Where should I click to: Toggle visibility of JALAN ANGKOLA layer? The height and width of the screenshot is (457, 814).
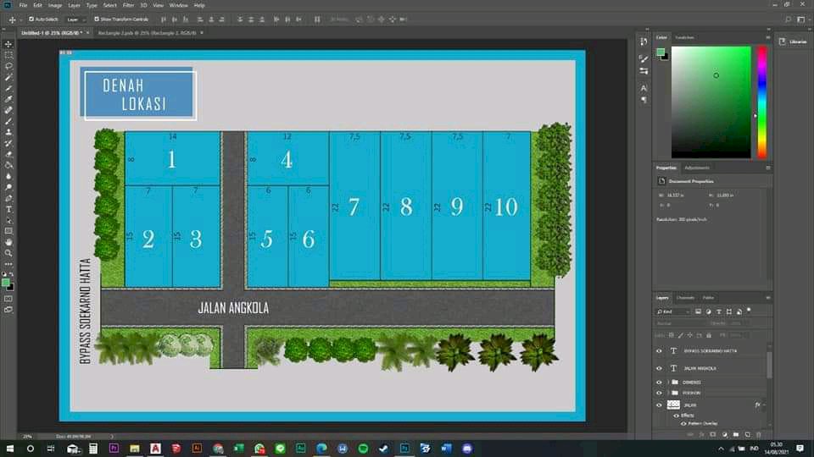coord(659,368)
